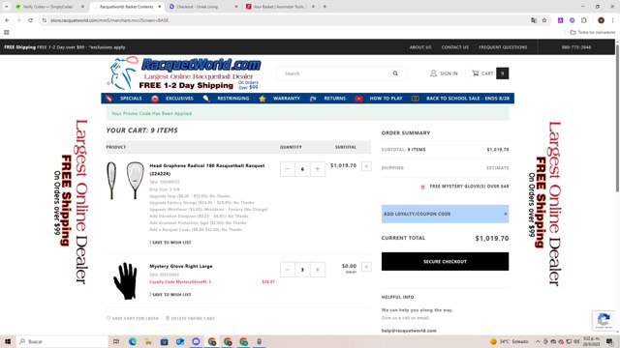Click the RacquetWorld.com logo
Image resolution: width=620 pixels, height=348 pixels.
tap(184, 73)
